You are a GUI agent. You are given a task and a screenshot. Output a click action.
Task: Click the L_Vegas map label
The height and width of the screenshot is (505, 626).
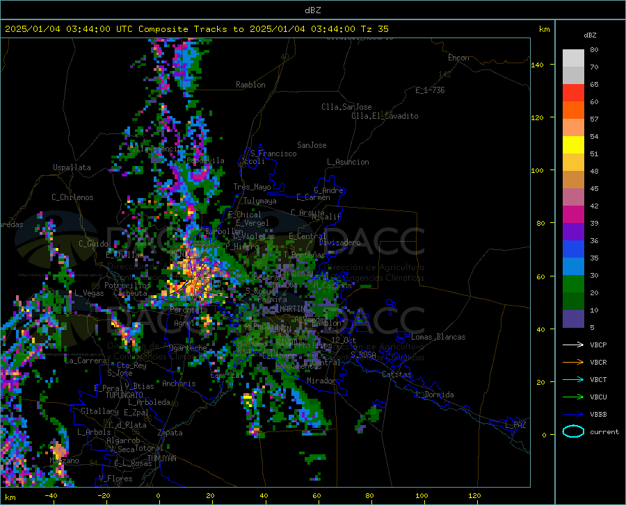tap(89, 293)
